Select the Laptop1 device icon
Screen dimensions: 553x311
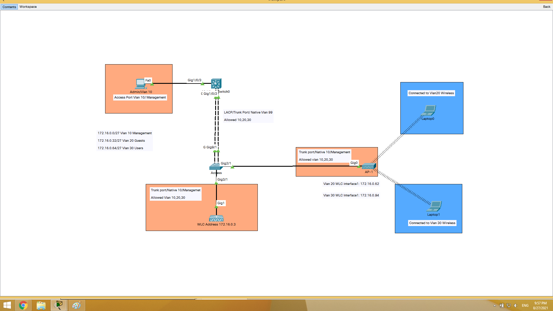coord(435,206)
